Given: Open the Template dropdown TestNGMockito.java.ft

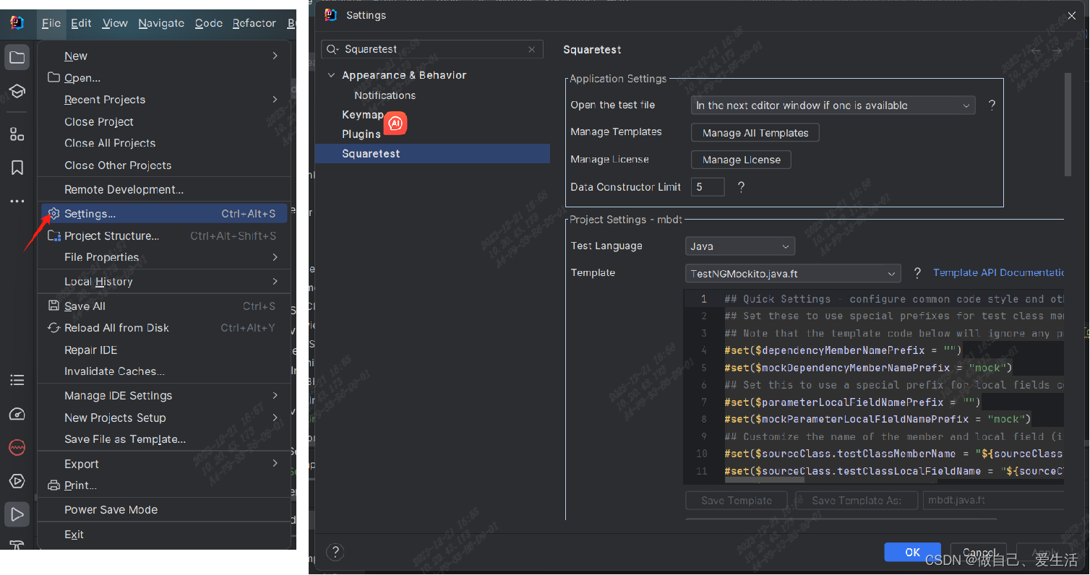Looking at the screenshot, I should pyautogui.click(x=793, y=274).
